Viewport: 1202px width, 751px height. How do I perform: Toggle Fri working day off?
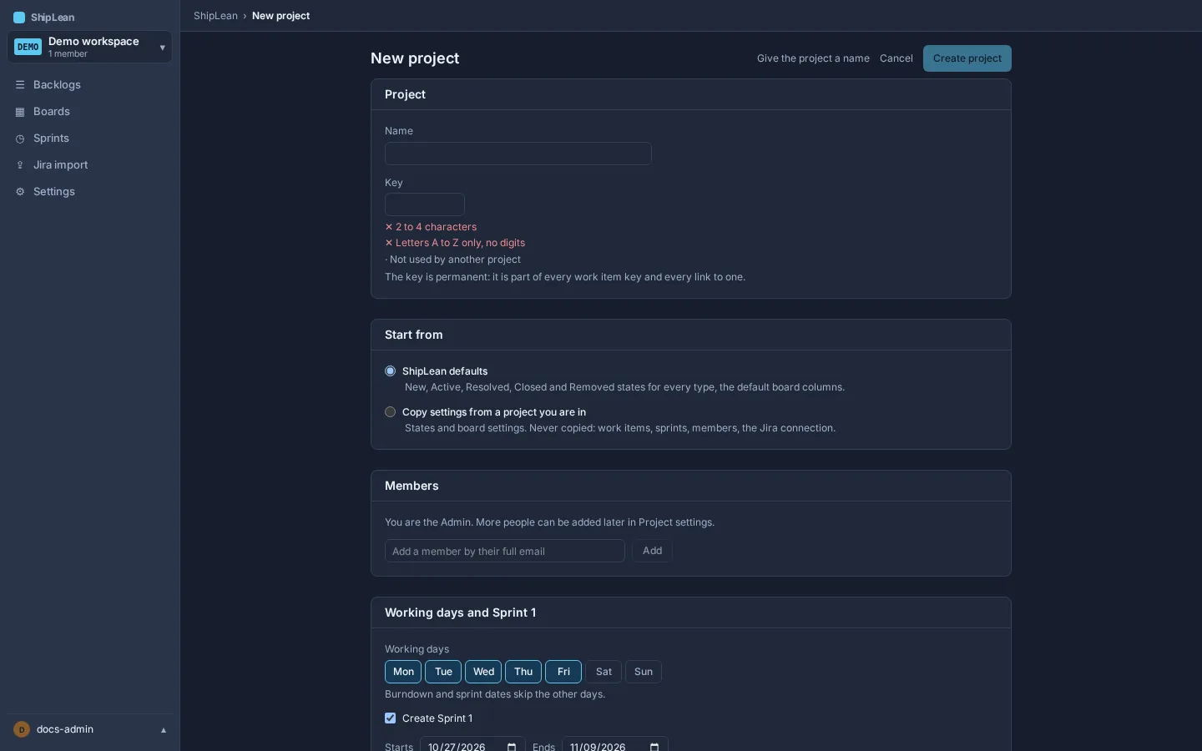[x=563, y=672]
